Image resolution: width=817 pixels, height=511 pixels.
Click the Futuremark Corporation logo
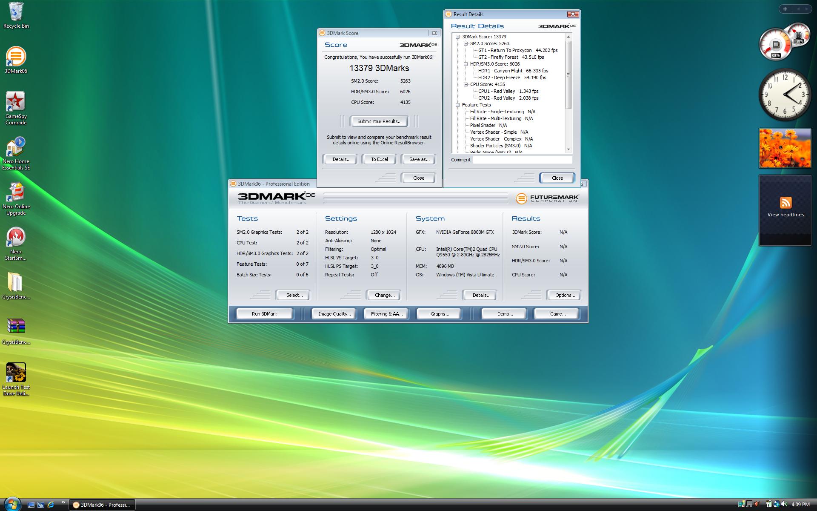547,198
